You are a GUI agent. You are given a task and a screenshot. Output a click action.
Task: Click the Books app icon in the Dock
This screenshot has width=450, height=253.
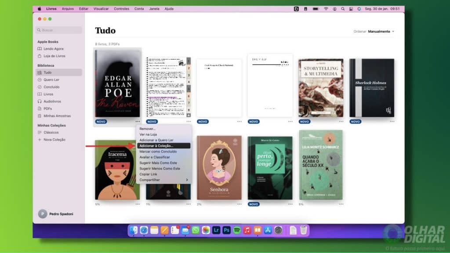258,230
